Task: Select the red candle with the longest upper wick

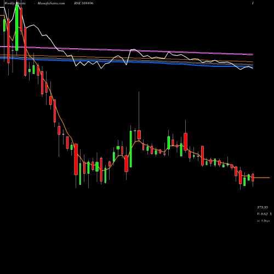Action: point(139,135)
